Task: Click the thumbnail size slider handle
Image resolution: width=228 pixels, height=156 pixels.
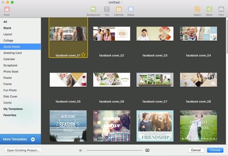Action: (85, 150)
